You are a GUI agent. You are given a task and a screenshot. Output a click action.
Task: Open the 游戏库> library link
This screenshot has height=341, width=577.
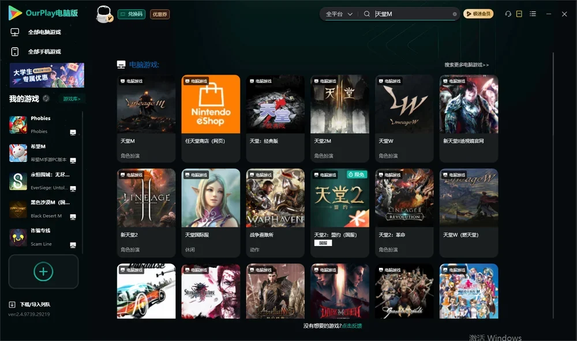(x=72, y=99)
